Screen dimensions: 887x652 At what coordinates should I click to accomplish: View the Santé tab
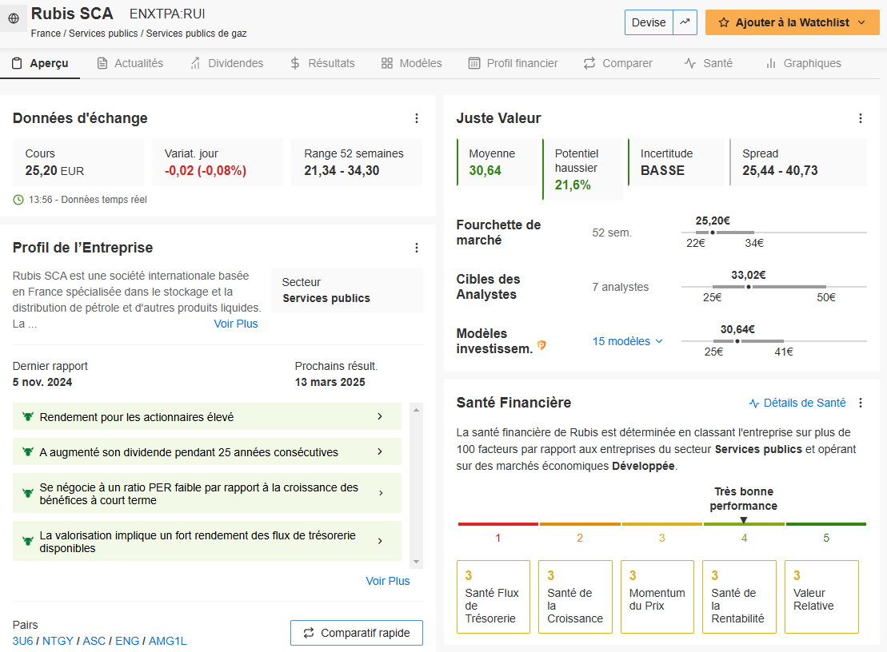pyautogui.click(x=709, y=63)
